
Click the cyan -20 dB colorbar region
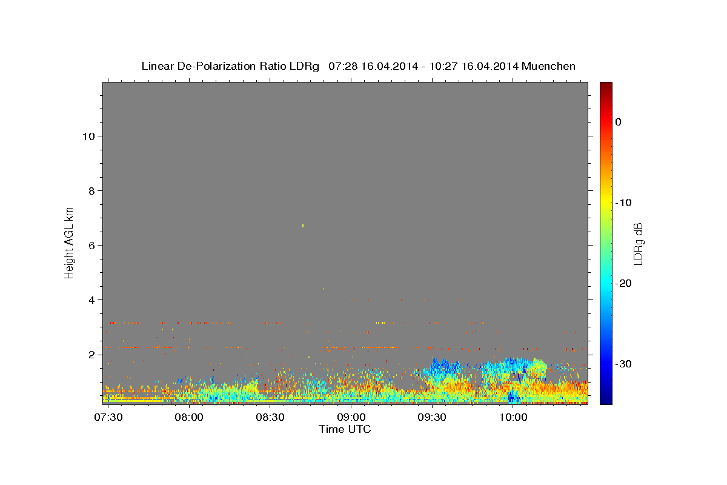click(606, 283)
